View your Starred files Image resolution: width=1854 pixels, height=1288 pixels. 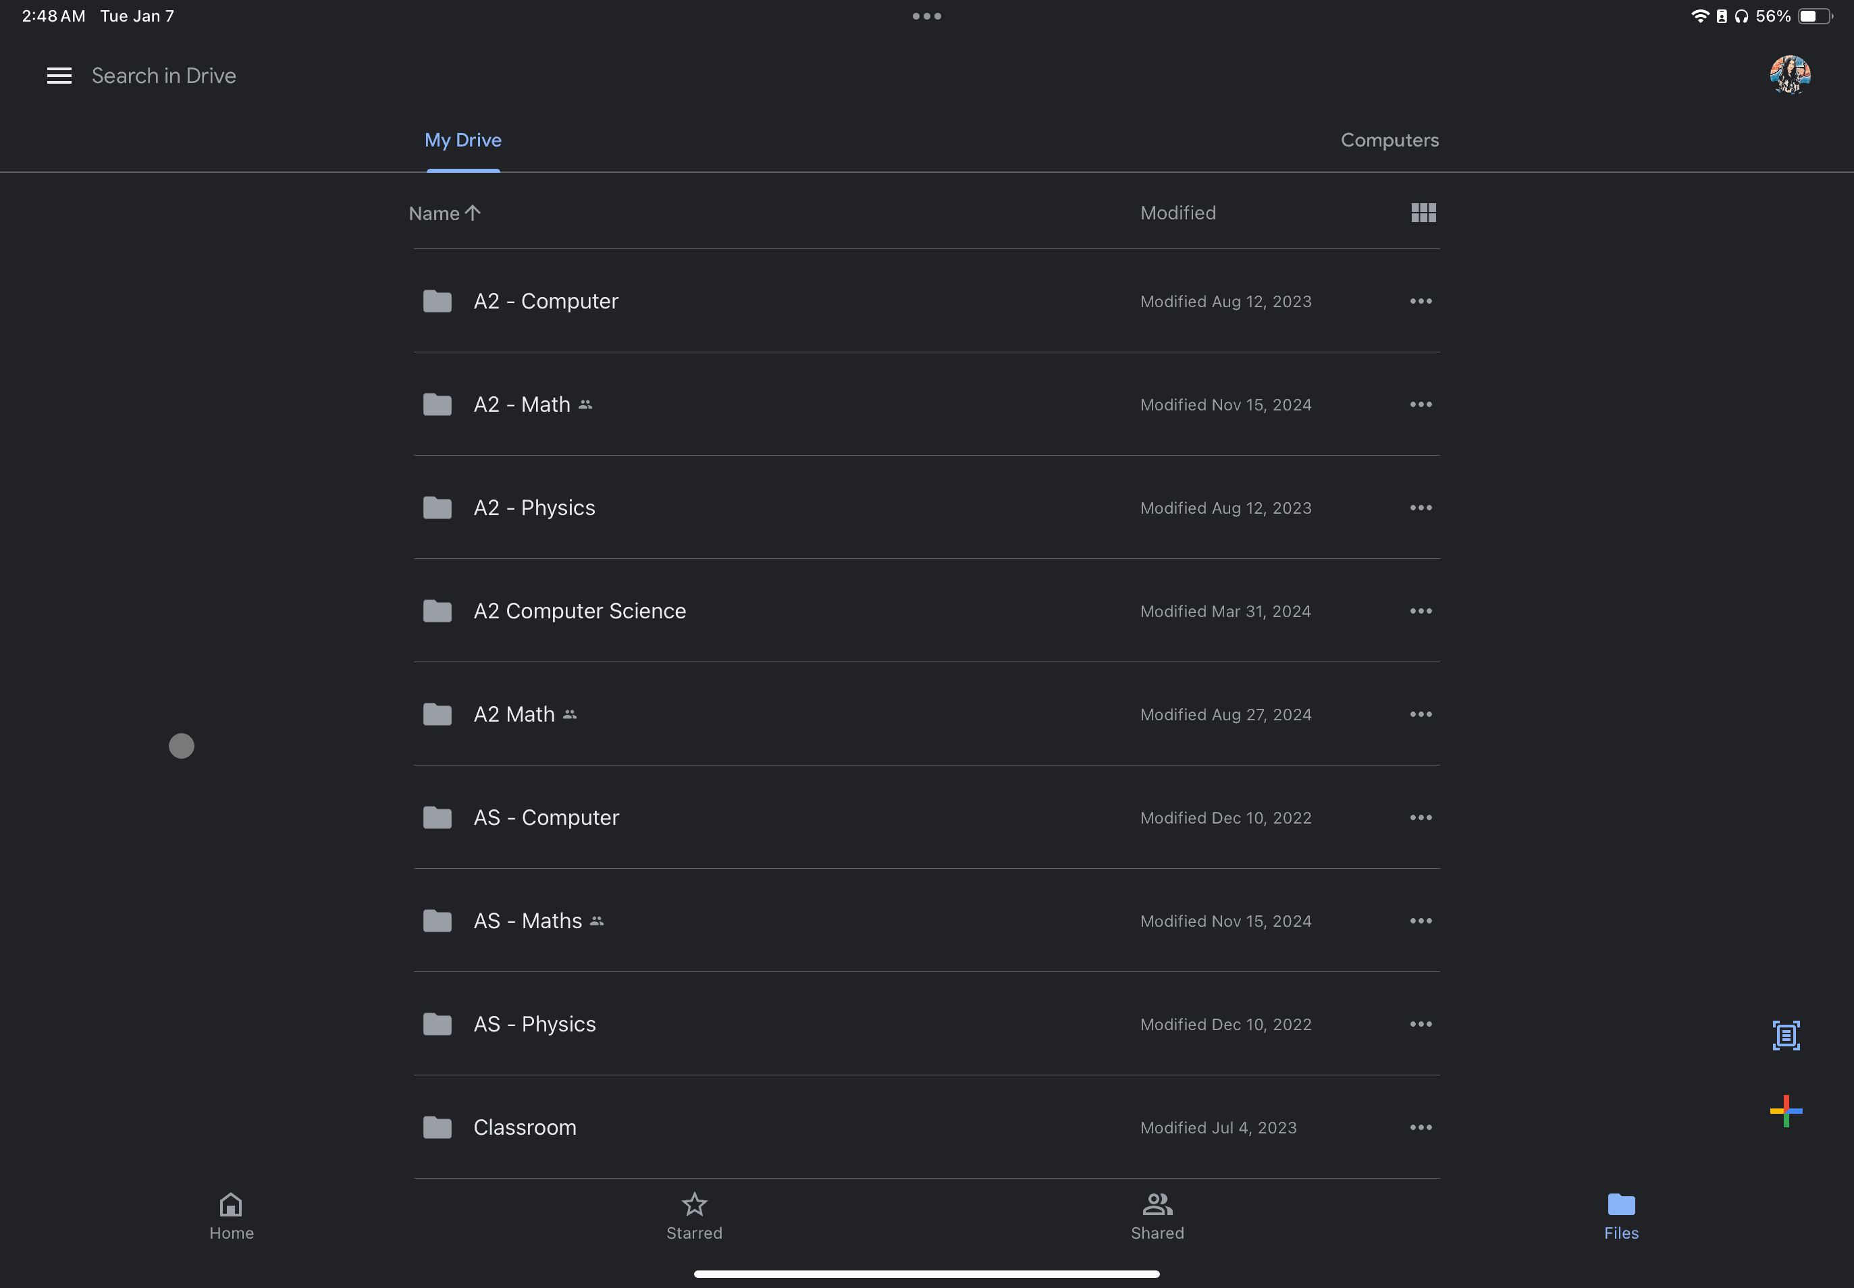point(693,1215)
